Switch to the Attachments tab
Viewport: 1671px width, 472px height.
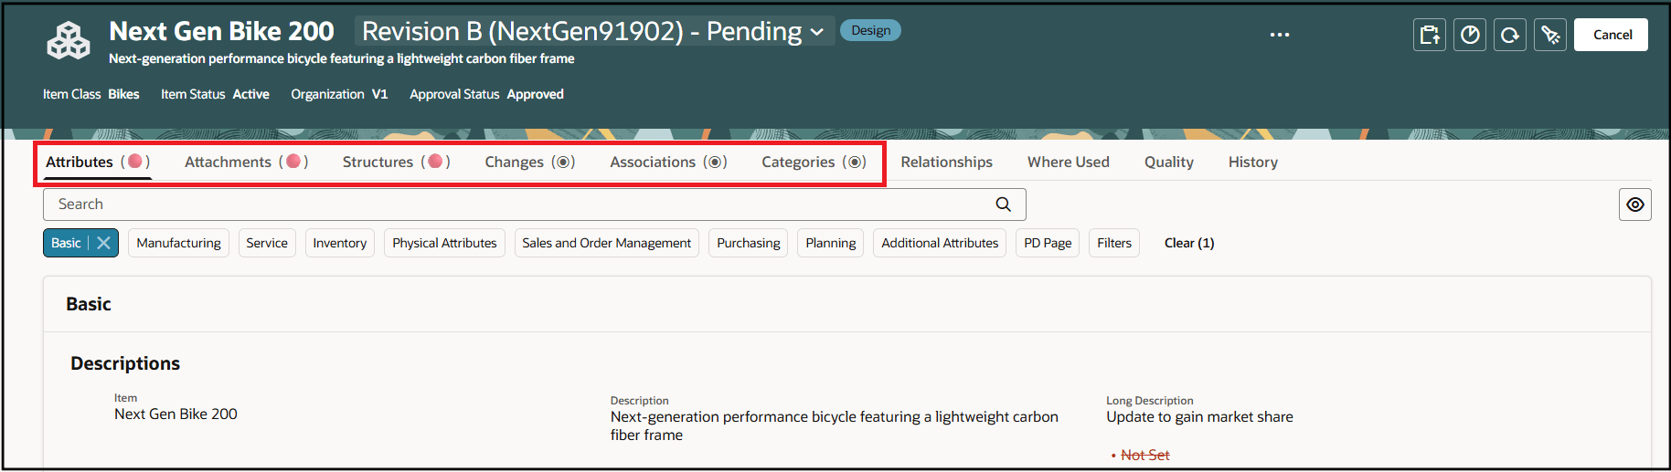pyautogui.click(x=229, y=162)
